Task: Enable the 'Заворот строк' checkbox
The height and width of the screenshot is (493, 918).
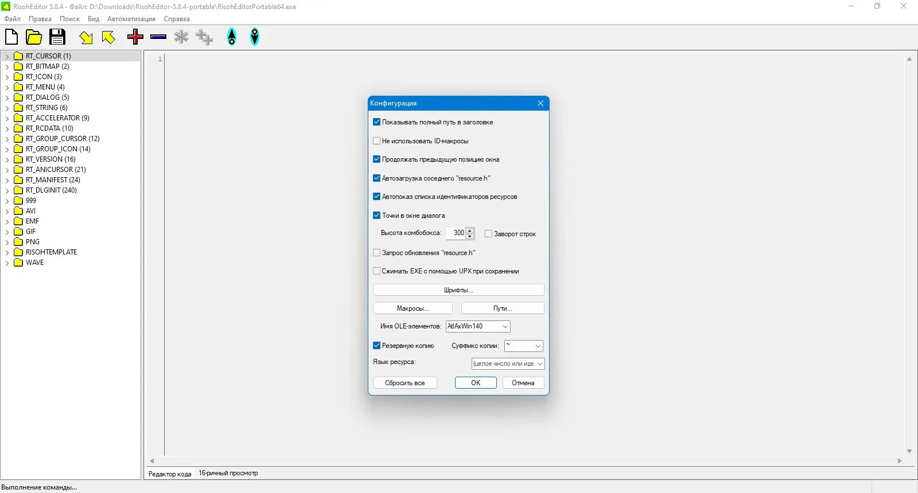Action: pyautogui.click(x=489, y=234)
